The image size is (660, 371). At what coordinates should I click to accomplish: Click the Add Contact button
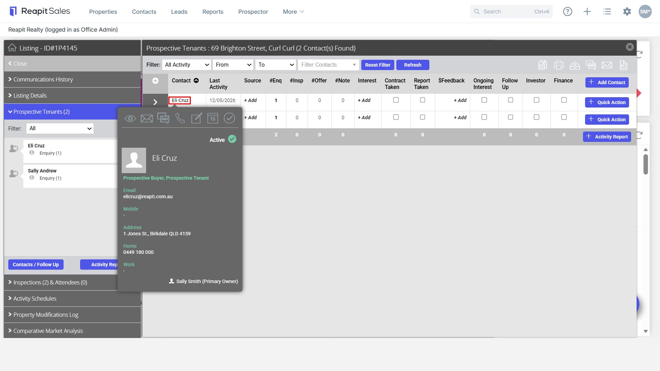[607, 82]
